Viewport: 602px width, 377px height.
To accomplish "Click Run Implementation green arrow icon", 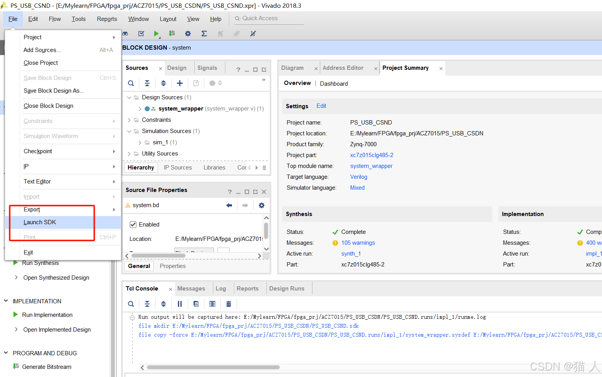I will 16,315.
